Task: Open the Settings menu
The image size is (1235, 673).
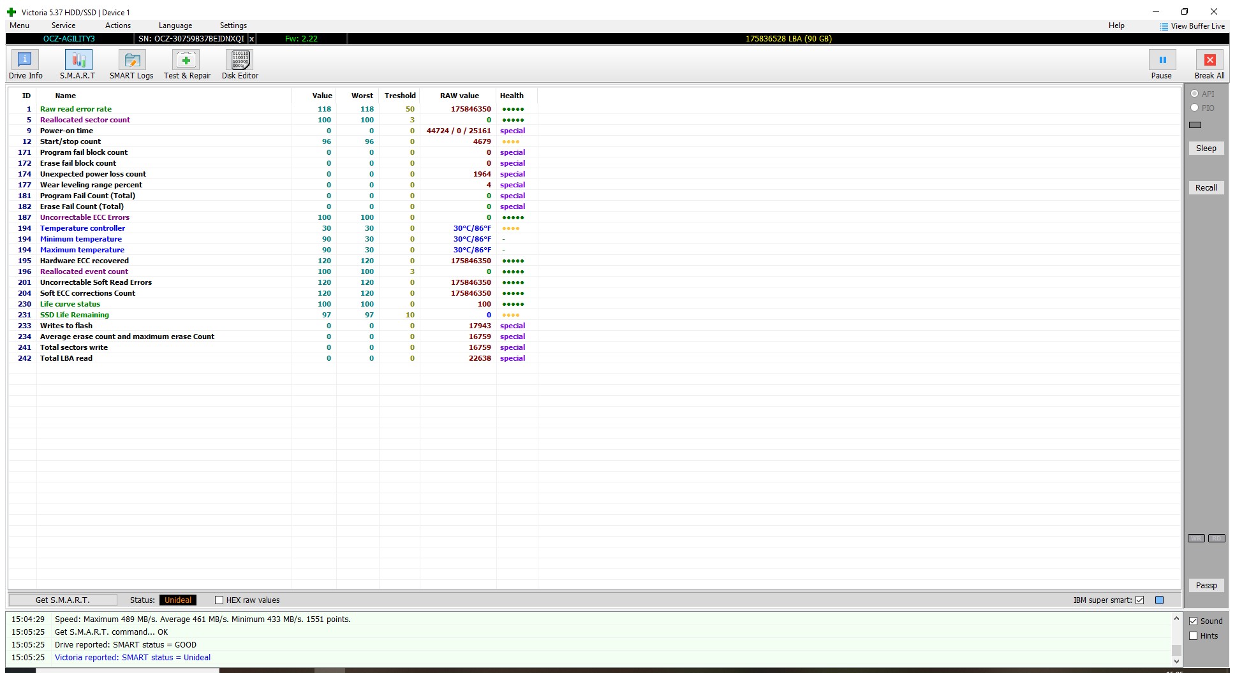Action: pos(233,25)
